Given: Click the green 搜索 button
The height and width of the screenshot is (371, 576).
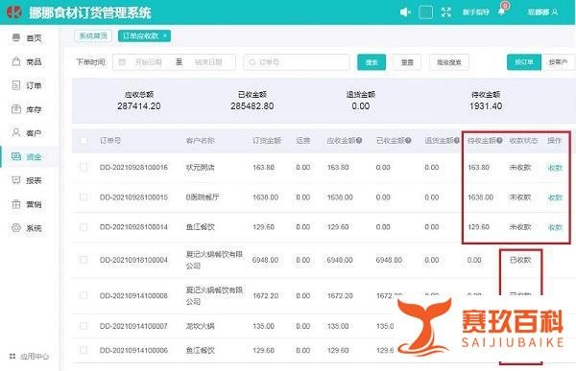Looking at the screenshot, I should click(372, 62).
